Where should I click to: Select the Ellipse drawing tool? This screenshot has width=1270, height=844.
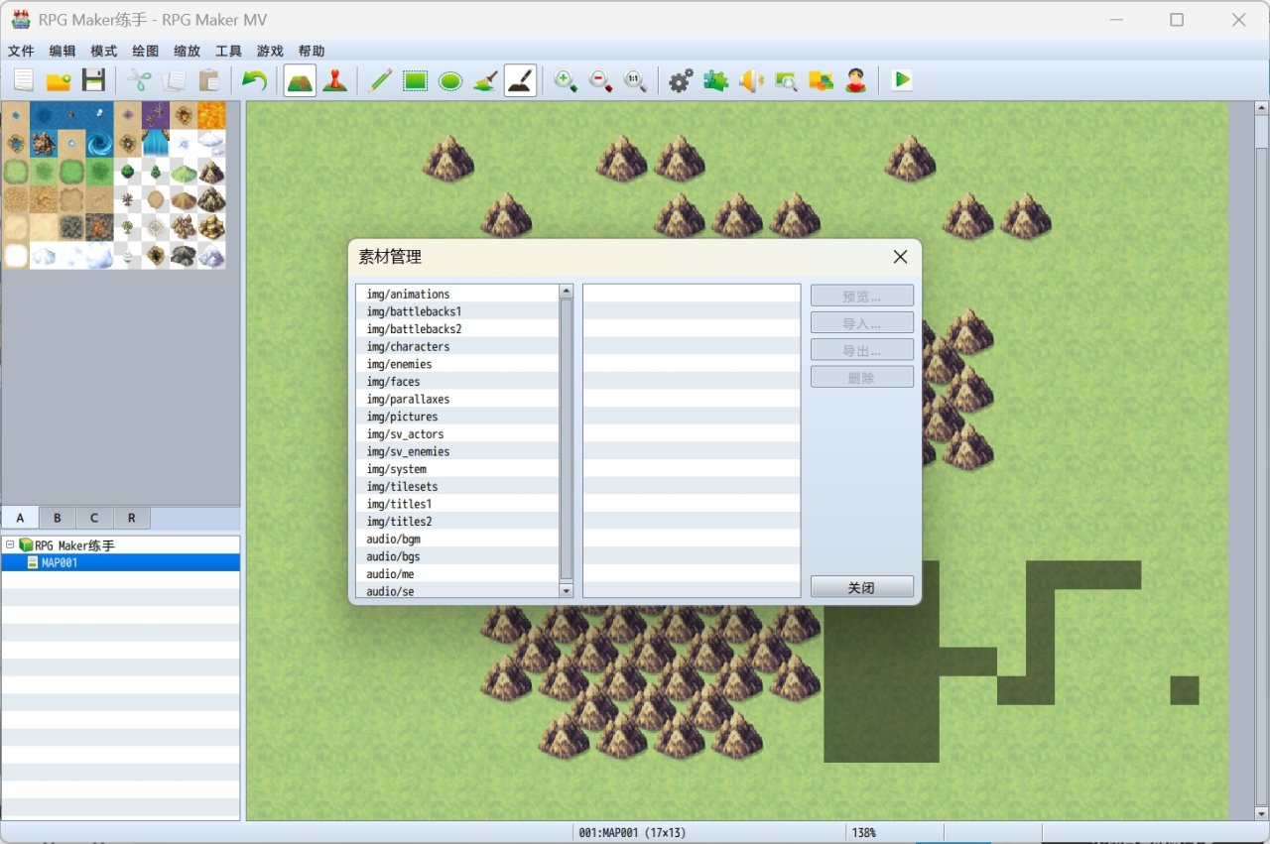tap(450, 80)
